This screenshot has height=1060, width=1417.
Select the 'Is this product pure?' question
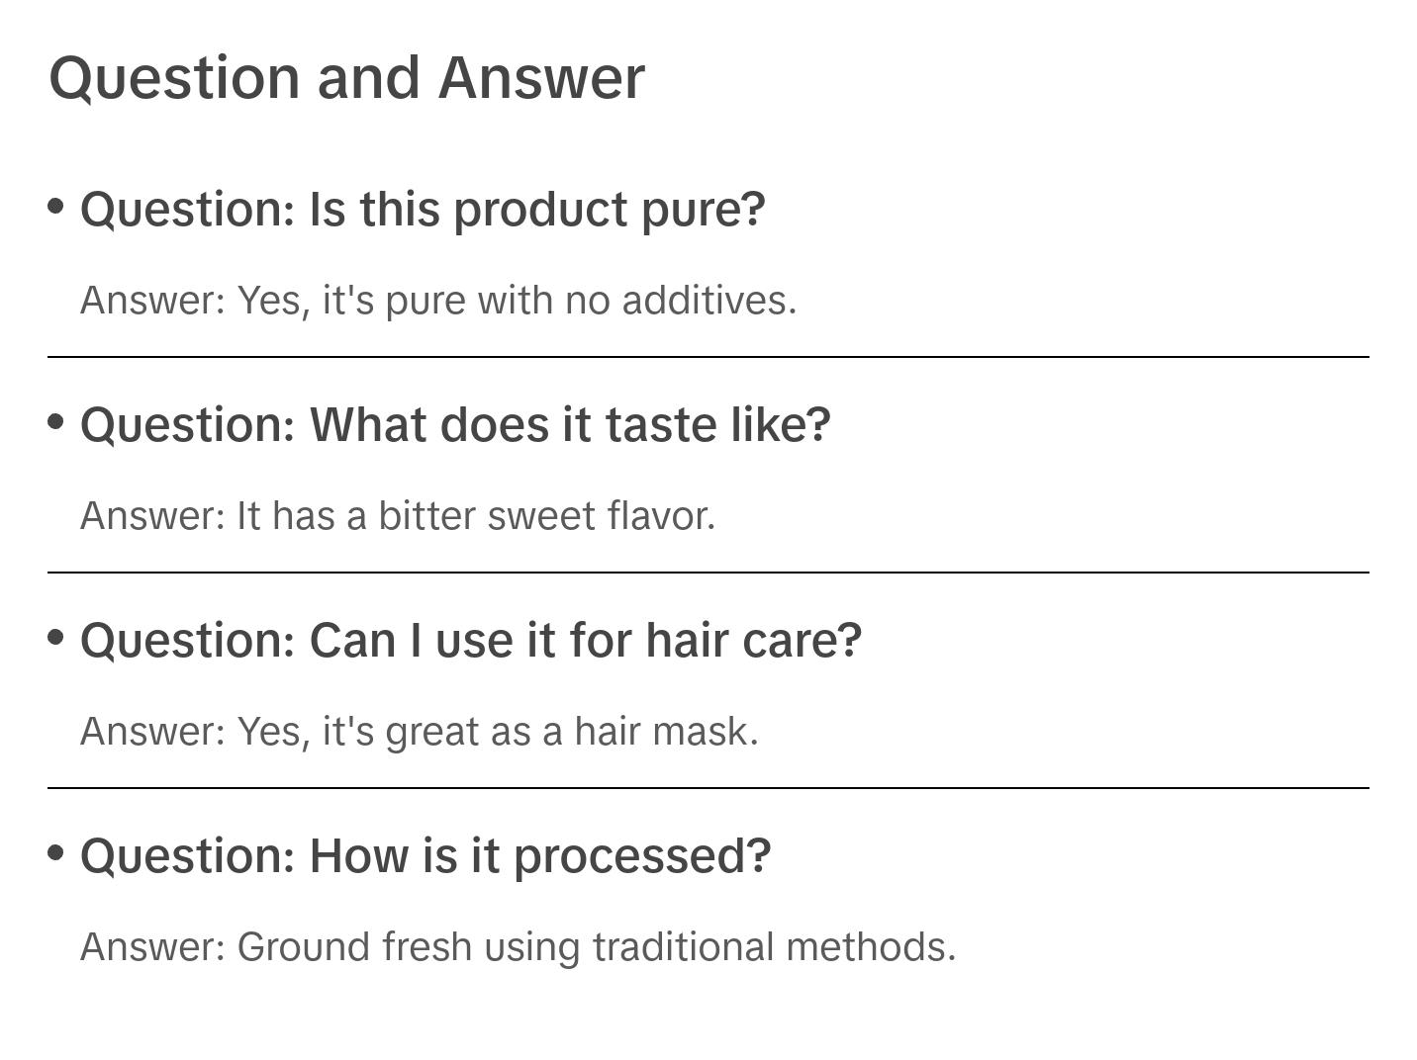[423, 210]
